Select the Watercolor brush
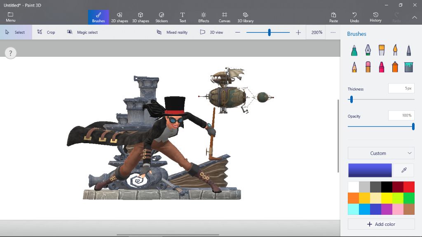The width and height of the screenshot is (422, 237). (x=395, y=50)
